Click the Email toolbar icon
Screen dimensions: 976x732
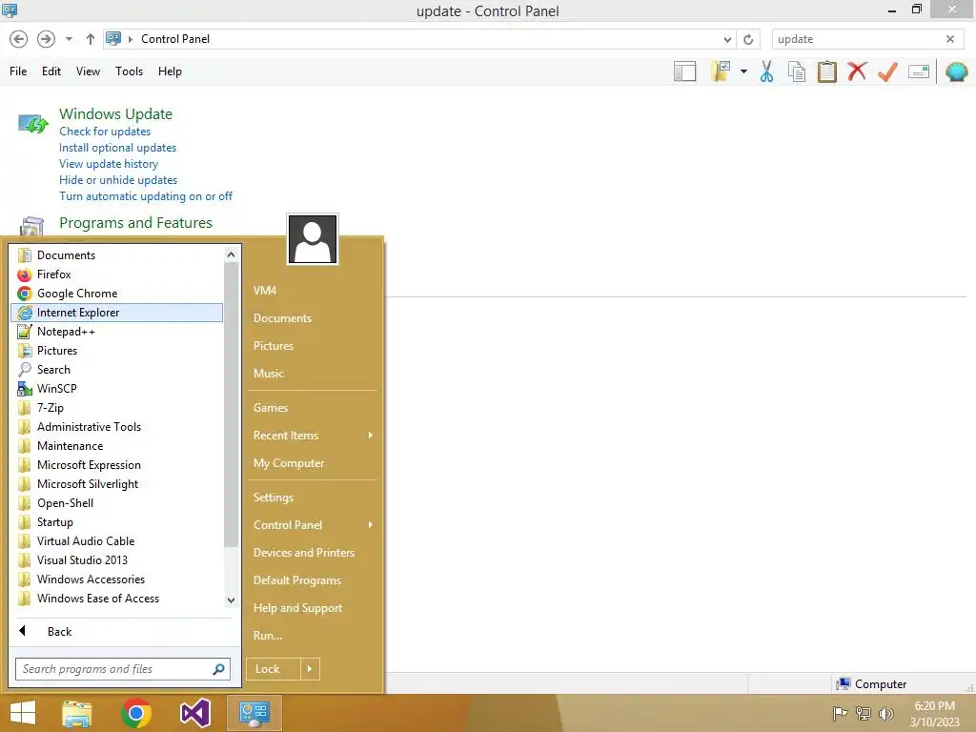[x=919, y=71]
